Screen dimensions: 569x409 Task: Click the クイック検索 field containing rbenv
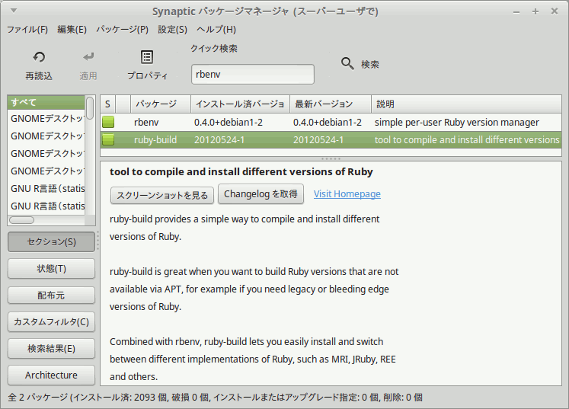253,75
